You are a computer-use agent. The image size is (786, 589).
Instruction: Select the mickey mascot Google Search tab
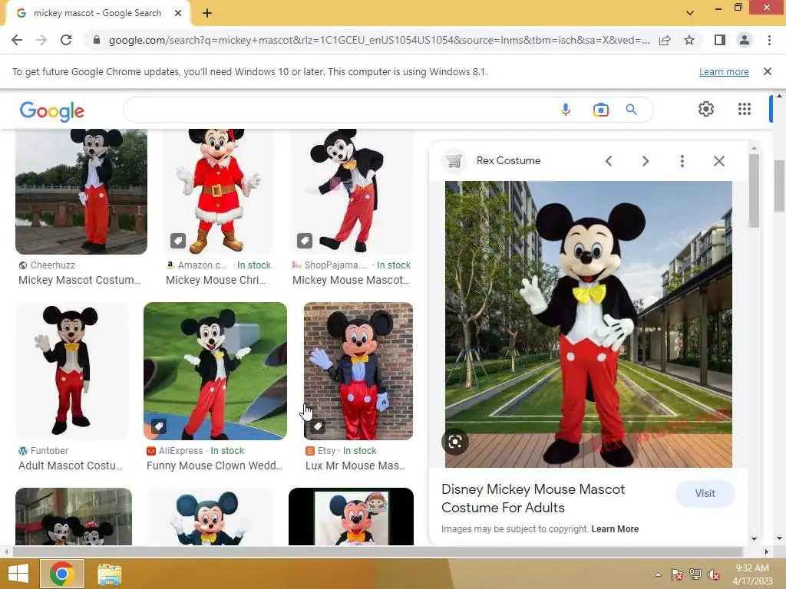click(97, 13)
